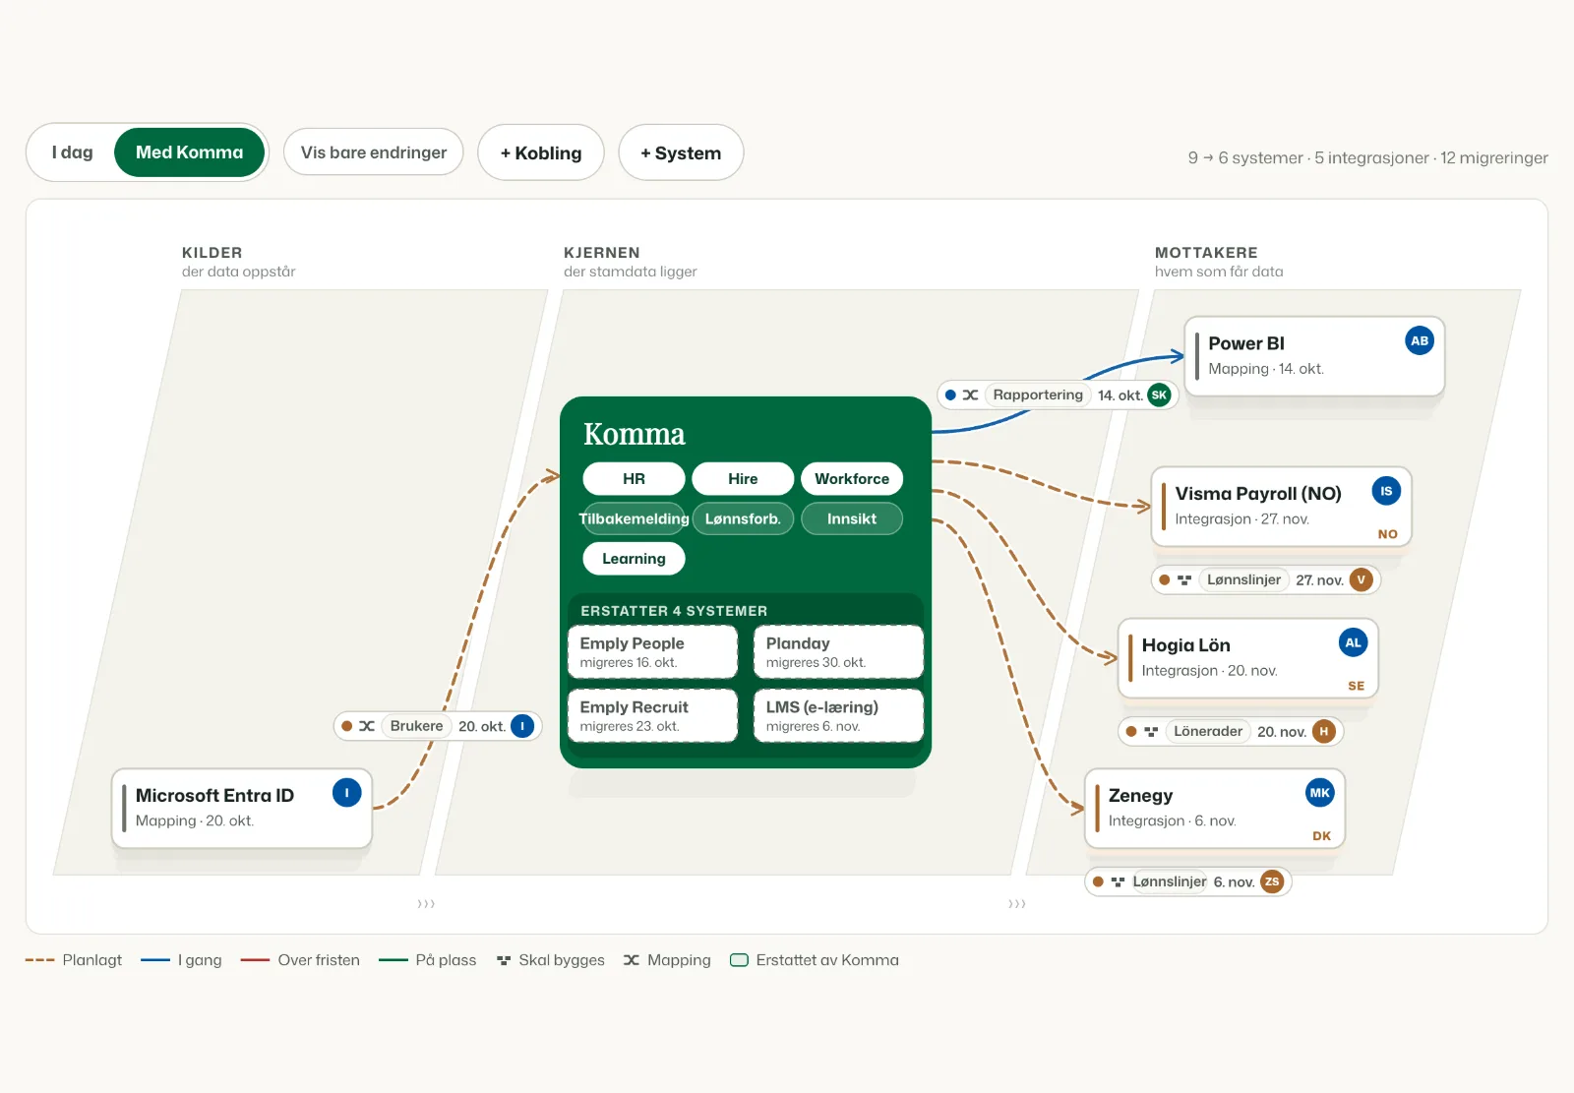Select the Learning module in Komma
1574x1093 pixels.
[634, 559]
